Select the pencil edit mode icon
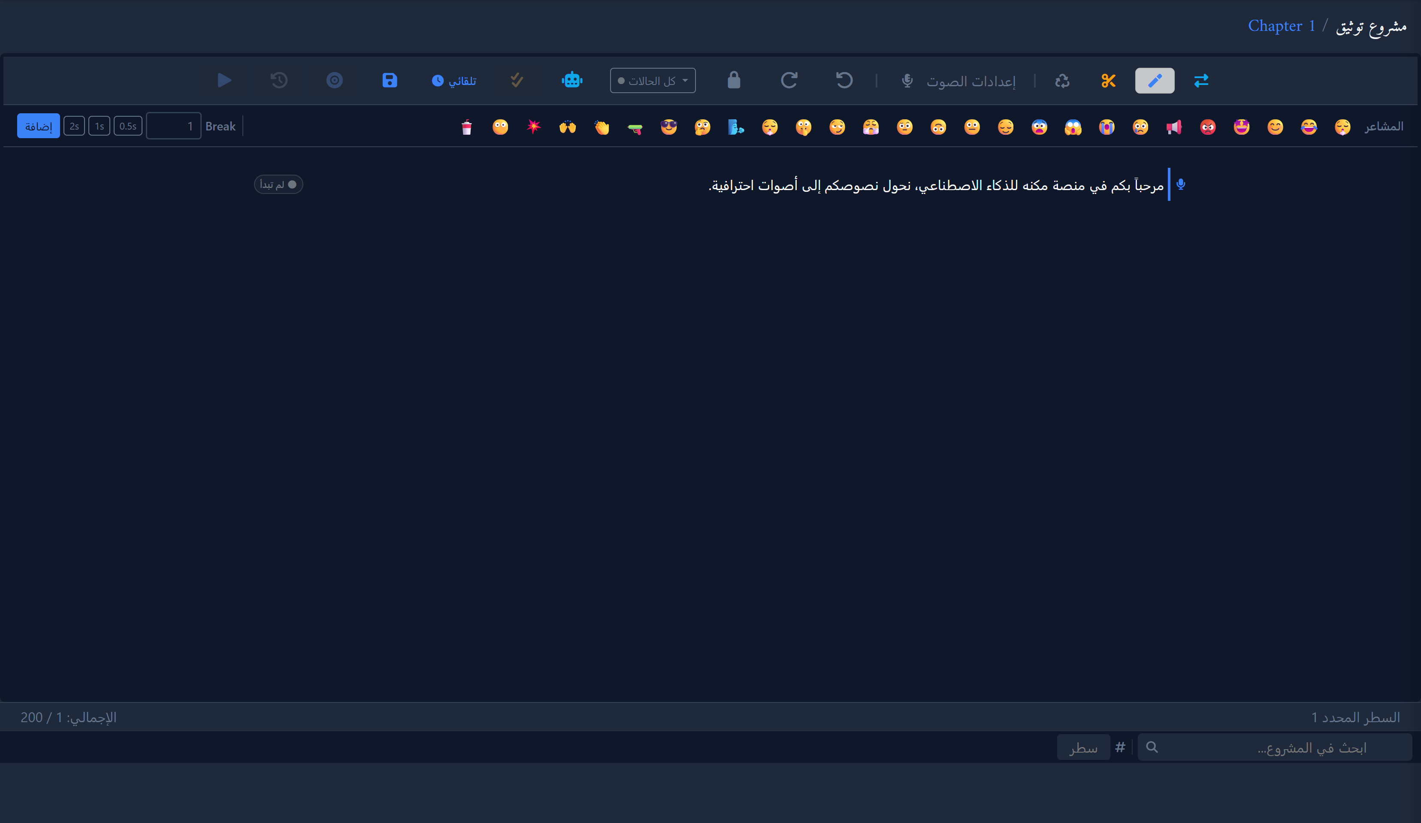This screenshot has width=1421, height=823. (x=1154, y=81)
